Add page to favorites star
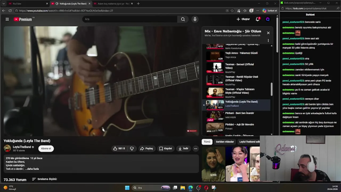The width and height of the screenshot is (341, 192). tap(232, 11)
